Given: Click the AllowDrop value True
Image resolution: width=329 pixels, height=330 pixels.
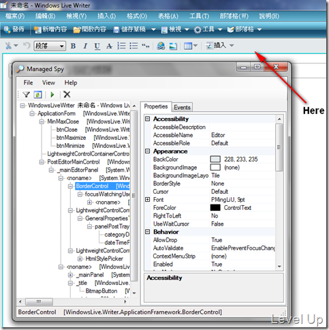Looking at the screenshot, I should click(x=217, y=240).
